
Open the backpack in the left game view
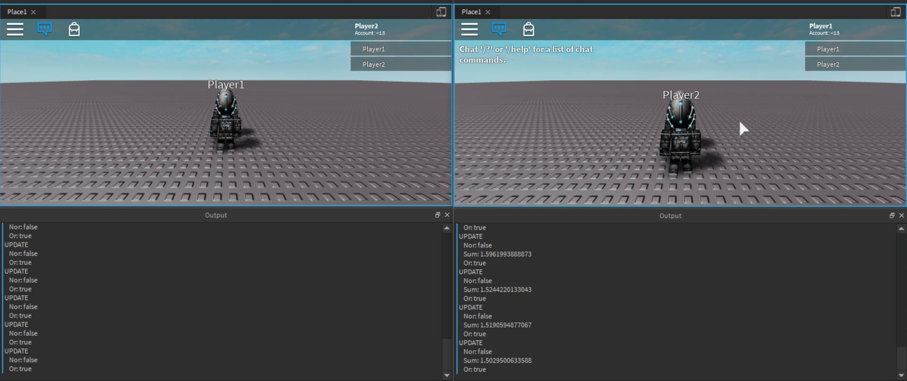coord(74,29)
